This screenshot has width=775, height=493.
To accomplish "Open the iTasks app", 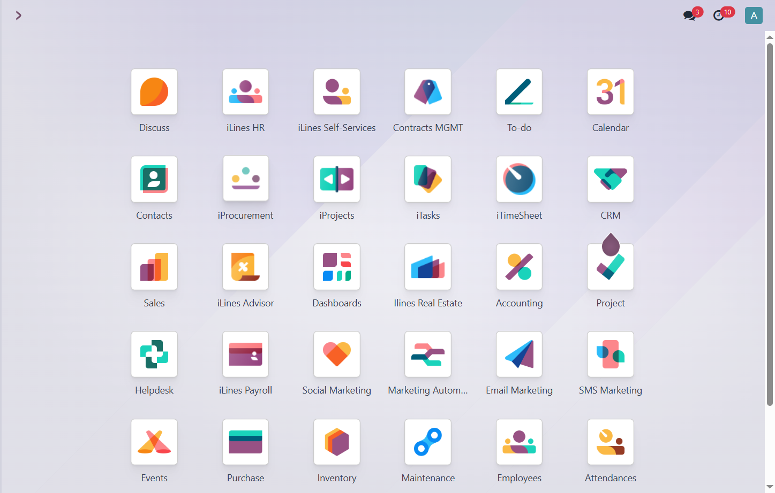I will point(428,179).
